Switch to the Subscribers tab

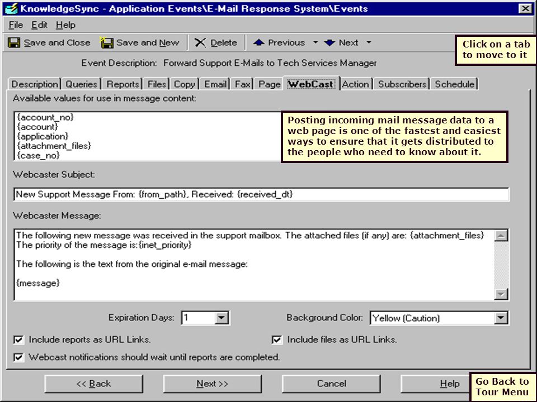[402, 84]
